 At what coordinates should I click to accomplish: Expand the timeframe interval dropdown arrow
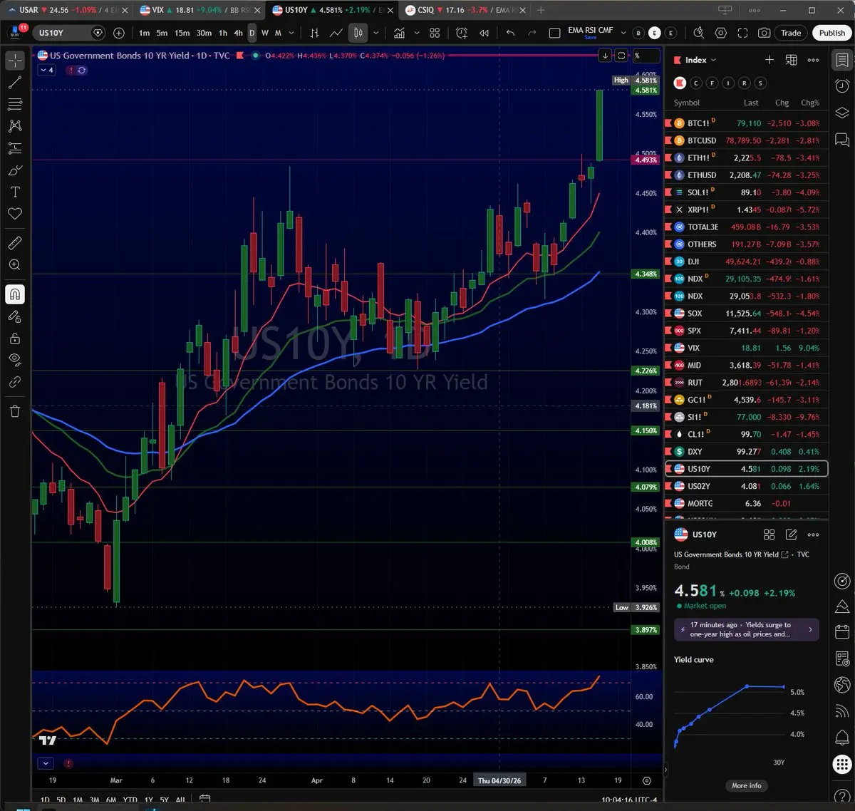click(291, 33)
